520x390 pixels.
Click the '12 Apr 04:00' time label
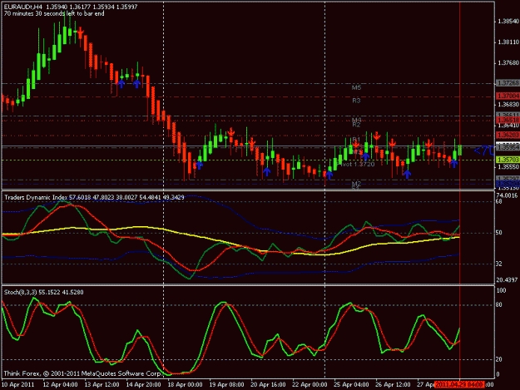coord(61,385)
